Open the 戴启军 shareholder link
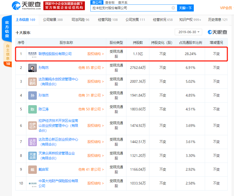234x196 pixels. point(44,169)
